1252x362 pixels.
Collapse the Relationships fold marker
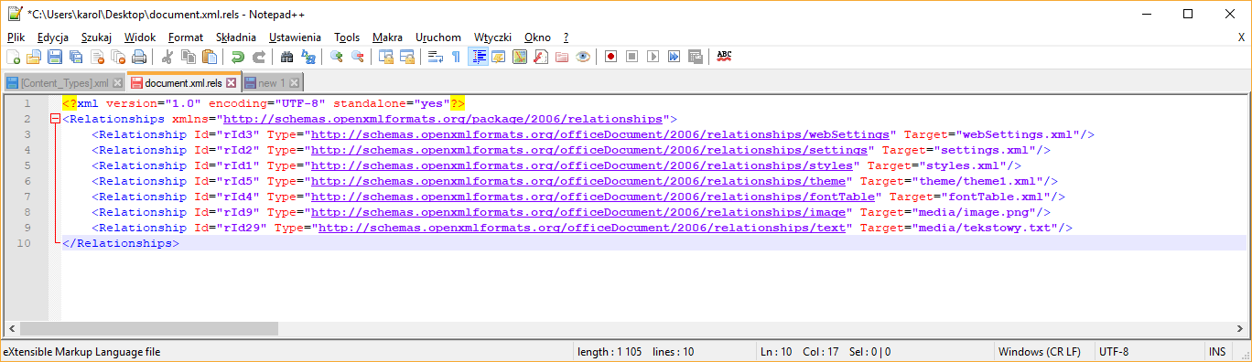(55, 119)
